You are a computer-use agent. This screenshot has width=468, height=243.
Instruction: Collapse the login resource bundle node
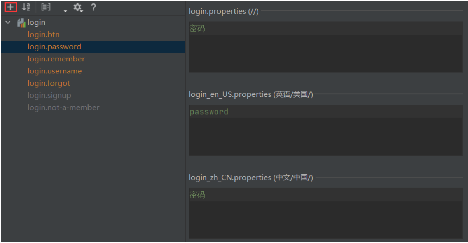(x=9, y=23)
